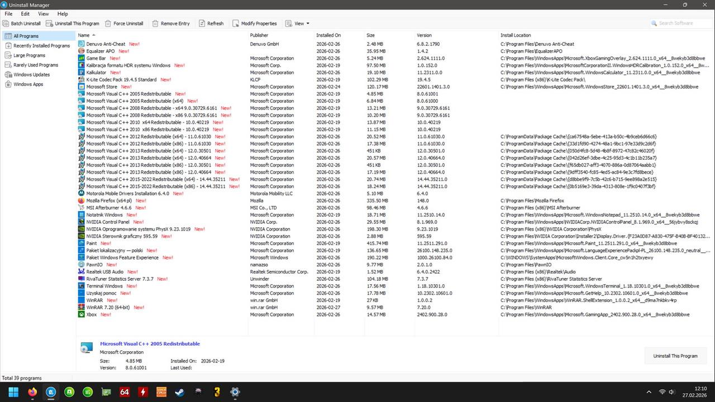The width and height of the screenshot is (715, 402).
Task: Click the Mozilla Firefox program icon
Action: [81, 200]
